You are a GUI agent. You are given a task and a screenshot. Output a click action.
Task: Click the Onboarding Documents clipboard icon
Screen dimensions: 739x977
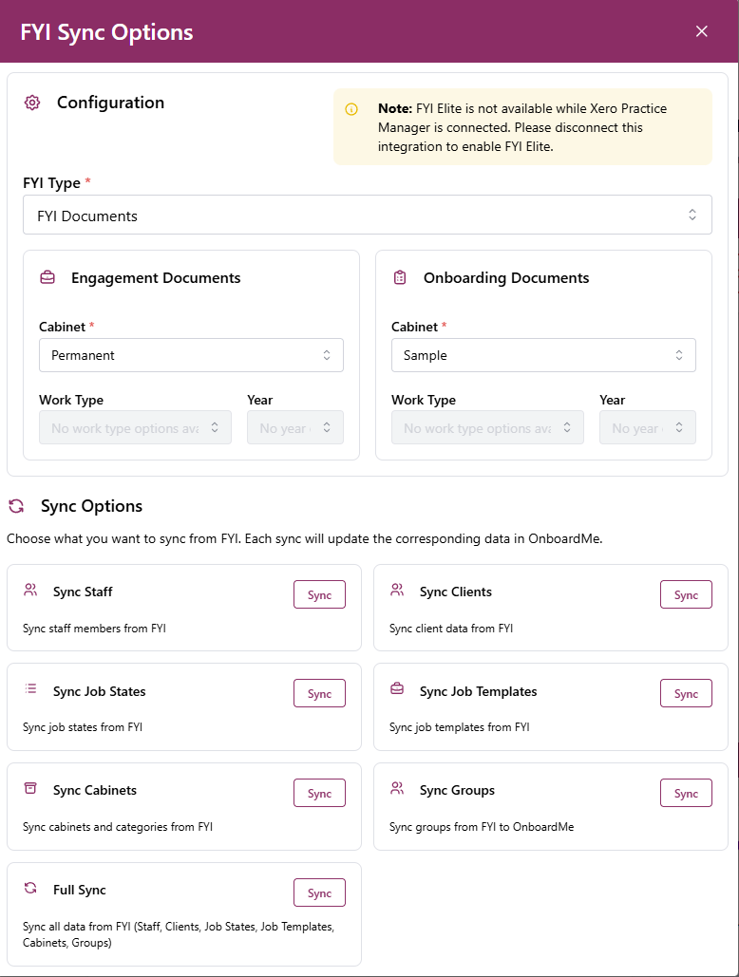400,278
